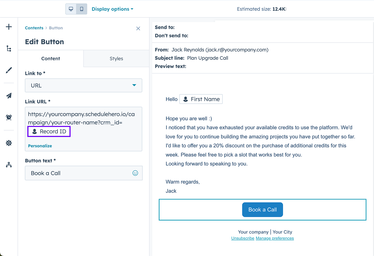The image size is (374, 256).
Task: Switch to desktop preview mode
Action: point(71,9)
